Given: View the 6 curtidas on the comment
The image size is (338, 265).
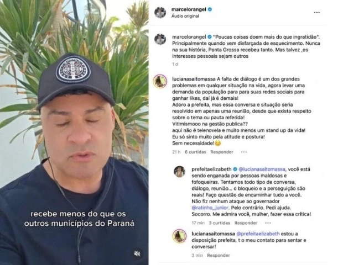Looking at the screenshot, I should tap(195, 152).
